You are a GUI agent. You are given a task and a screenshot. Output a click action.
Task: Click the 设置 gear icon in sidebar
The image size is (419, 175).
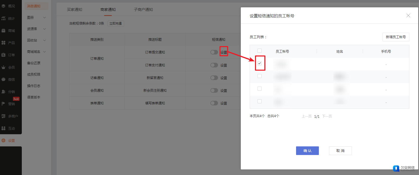pos(4,141)
